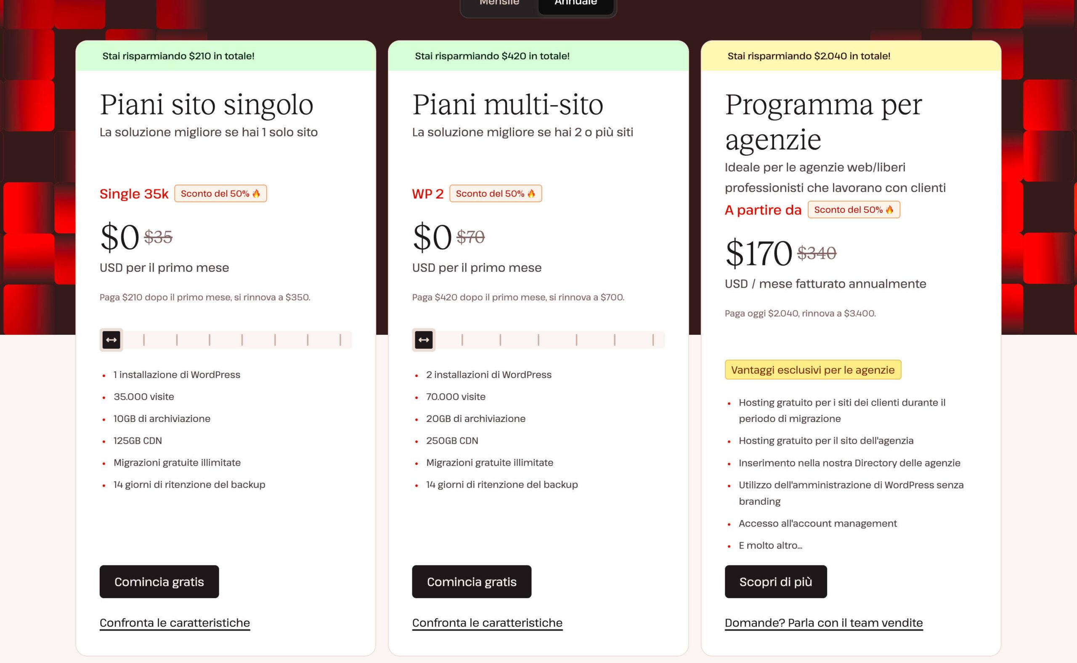Click the Scopri di più button
The width and height of the screenshot is (1077, 663).
click(775, 581)
